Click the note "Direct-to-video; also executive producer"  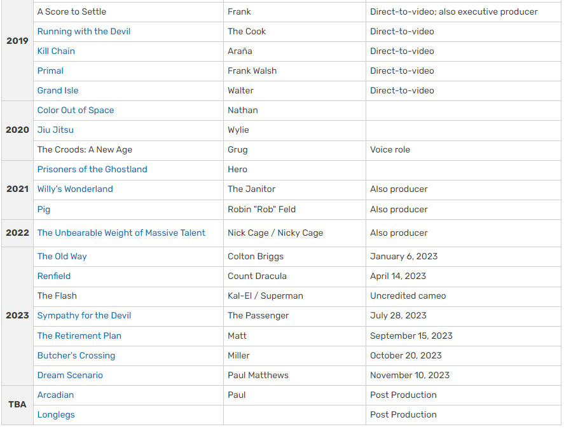(x=454, y=12)
